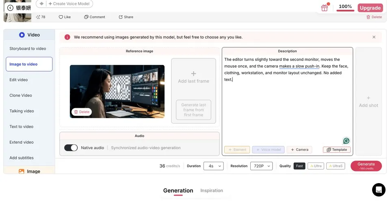Open the Grammarly icon in description box

(346, 141)
